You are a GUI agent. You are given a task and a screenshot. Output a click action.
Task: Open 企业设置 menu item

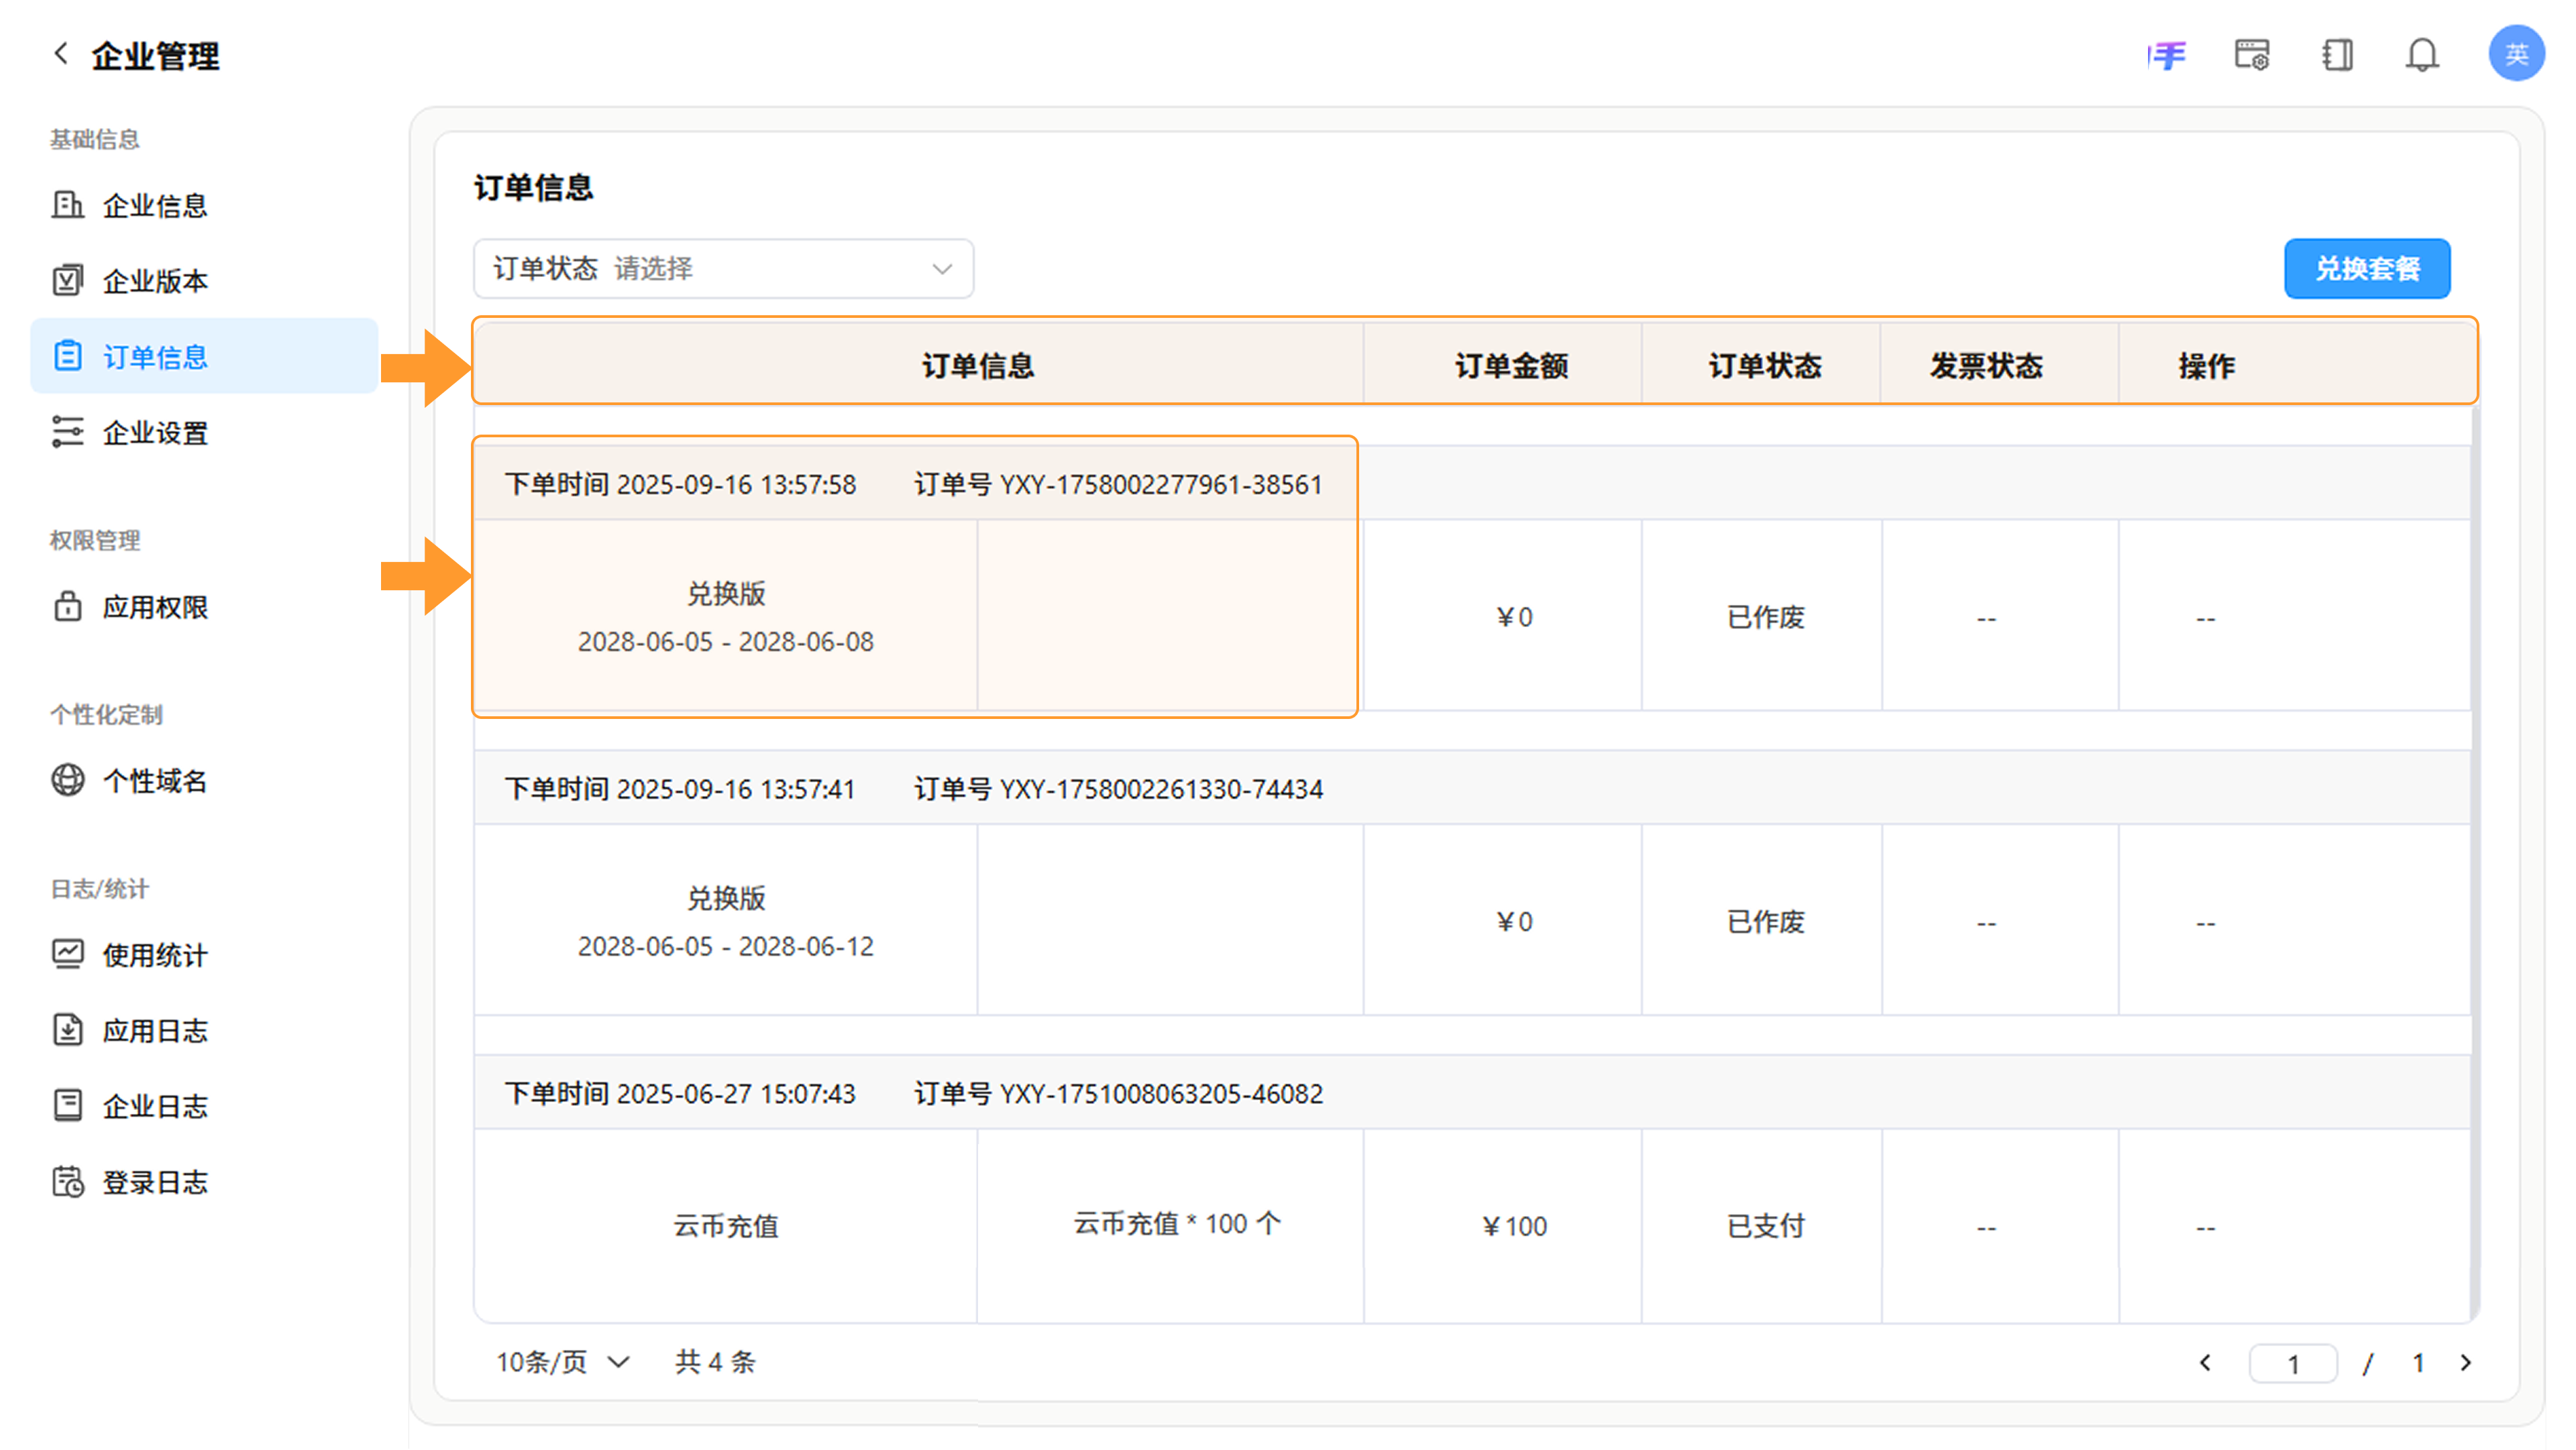click(204, 433)
